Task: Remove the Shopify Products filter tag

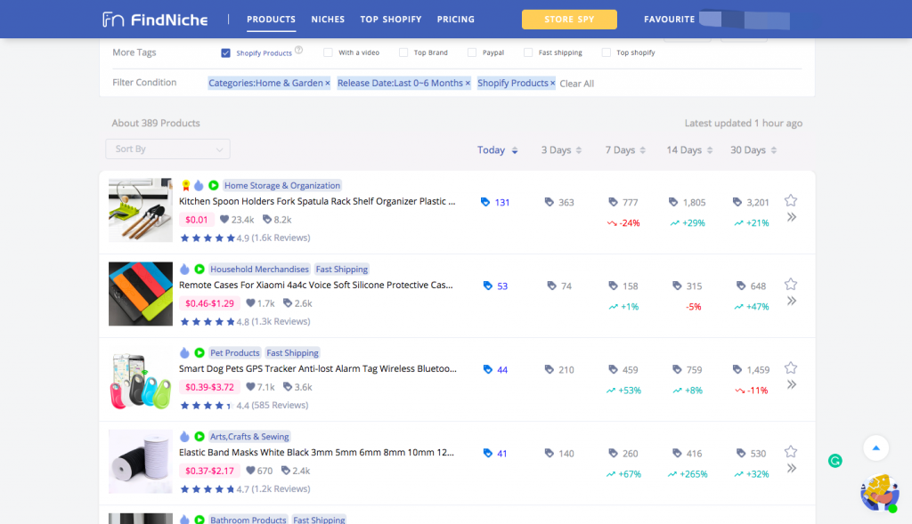Action: click(552, 83)
